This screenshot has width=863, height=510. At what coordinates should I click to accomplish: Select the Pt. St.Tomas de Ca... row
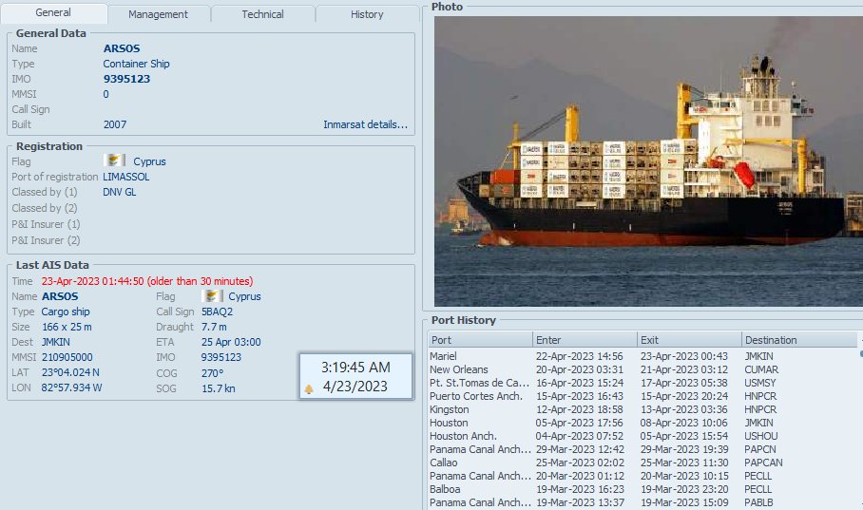[642, 383]
